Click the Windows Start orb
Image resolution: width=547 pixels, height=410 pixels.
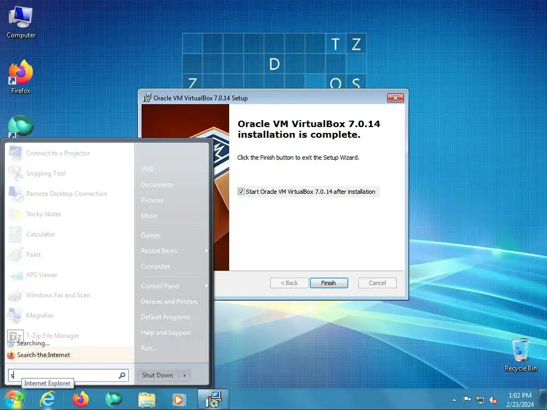coord(14,399)
